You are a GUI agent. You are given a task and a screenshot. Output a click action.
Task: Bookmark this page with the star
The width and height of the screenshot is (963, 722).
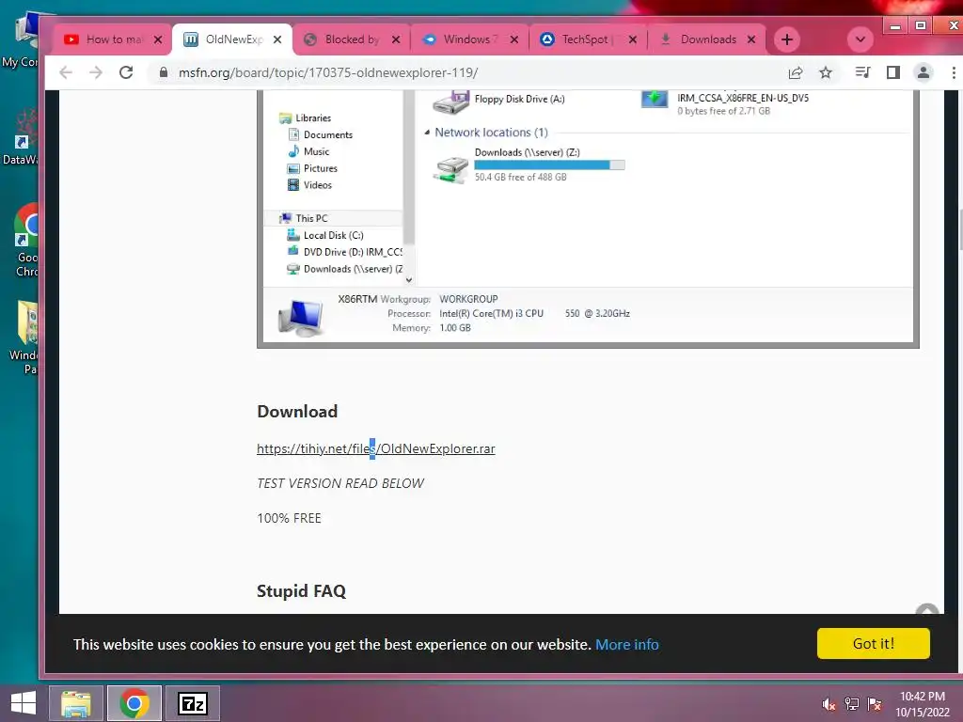(x=826, y=72)
